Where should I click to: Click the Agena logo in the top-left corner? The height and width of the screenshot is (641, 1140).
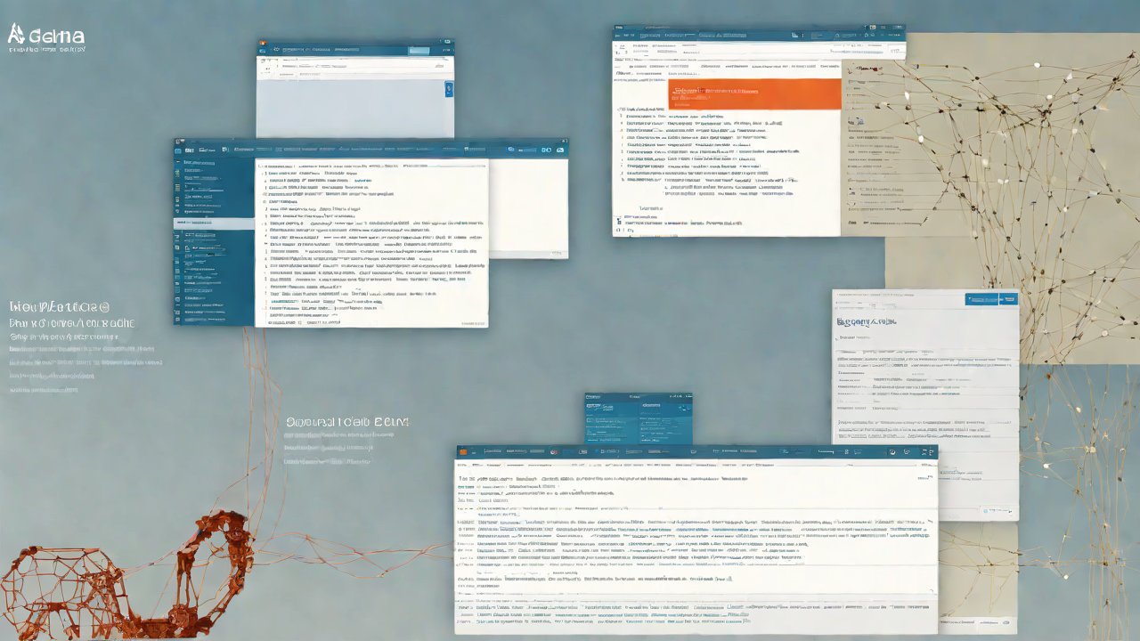pos(45,37)
